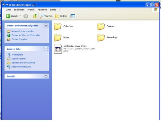Screen dimensions: 161x122
Task: Click the Arbeitsplatz computer icon
Action: [9, 55]
